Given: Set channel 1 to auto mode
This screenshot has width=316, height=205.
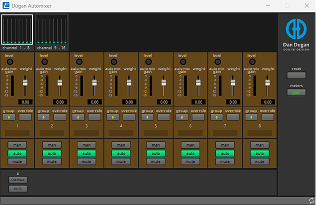Looking at the screenshot, I should (17, 153).
